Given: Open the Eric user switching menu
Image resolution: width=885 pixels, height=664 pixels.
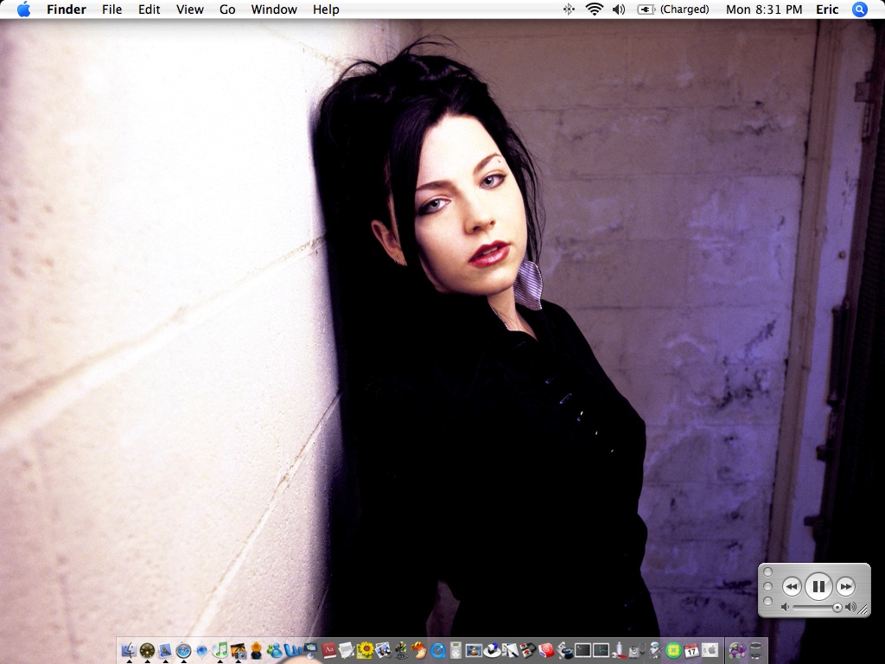Looking at the screenshot, I should (827, 9).
